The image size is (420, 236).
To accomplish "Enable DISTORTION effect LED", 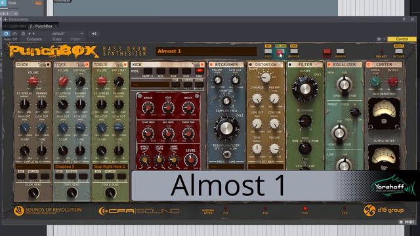I will coord(250,64).
